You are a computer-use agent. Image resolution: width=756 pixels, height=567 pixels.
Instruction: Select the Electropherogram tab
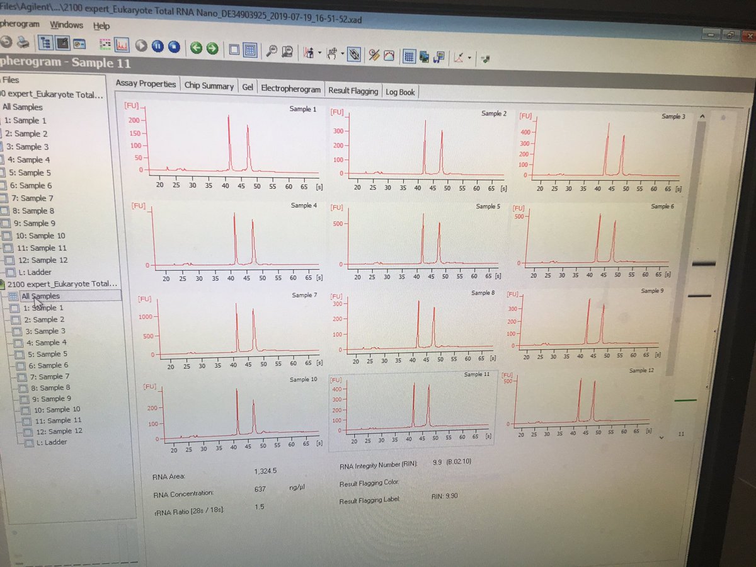290,89
